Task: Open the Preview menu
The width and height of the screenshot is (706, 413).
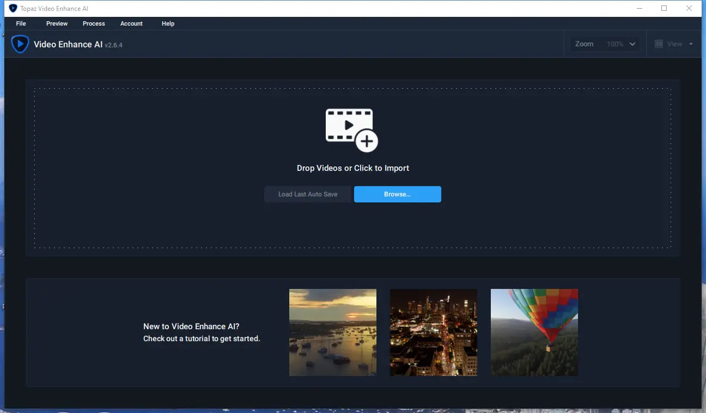Action: [x=57, y=23]
